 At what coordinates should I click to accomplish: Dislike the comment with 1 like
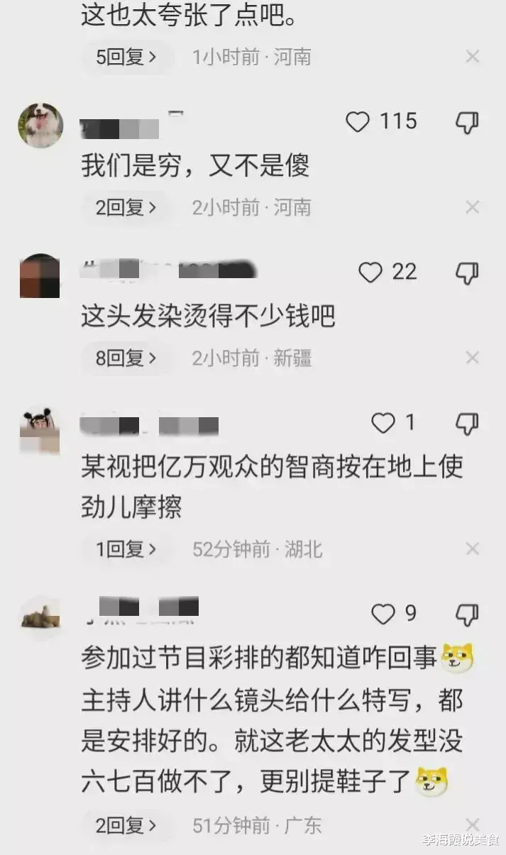[467, 424]
